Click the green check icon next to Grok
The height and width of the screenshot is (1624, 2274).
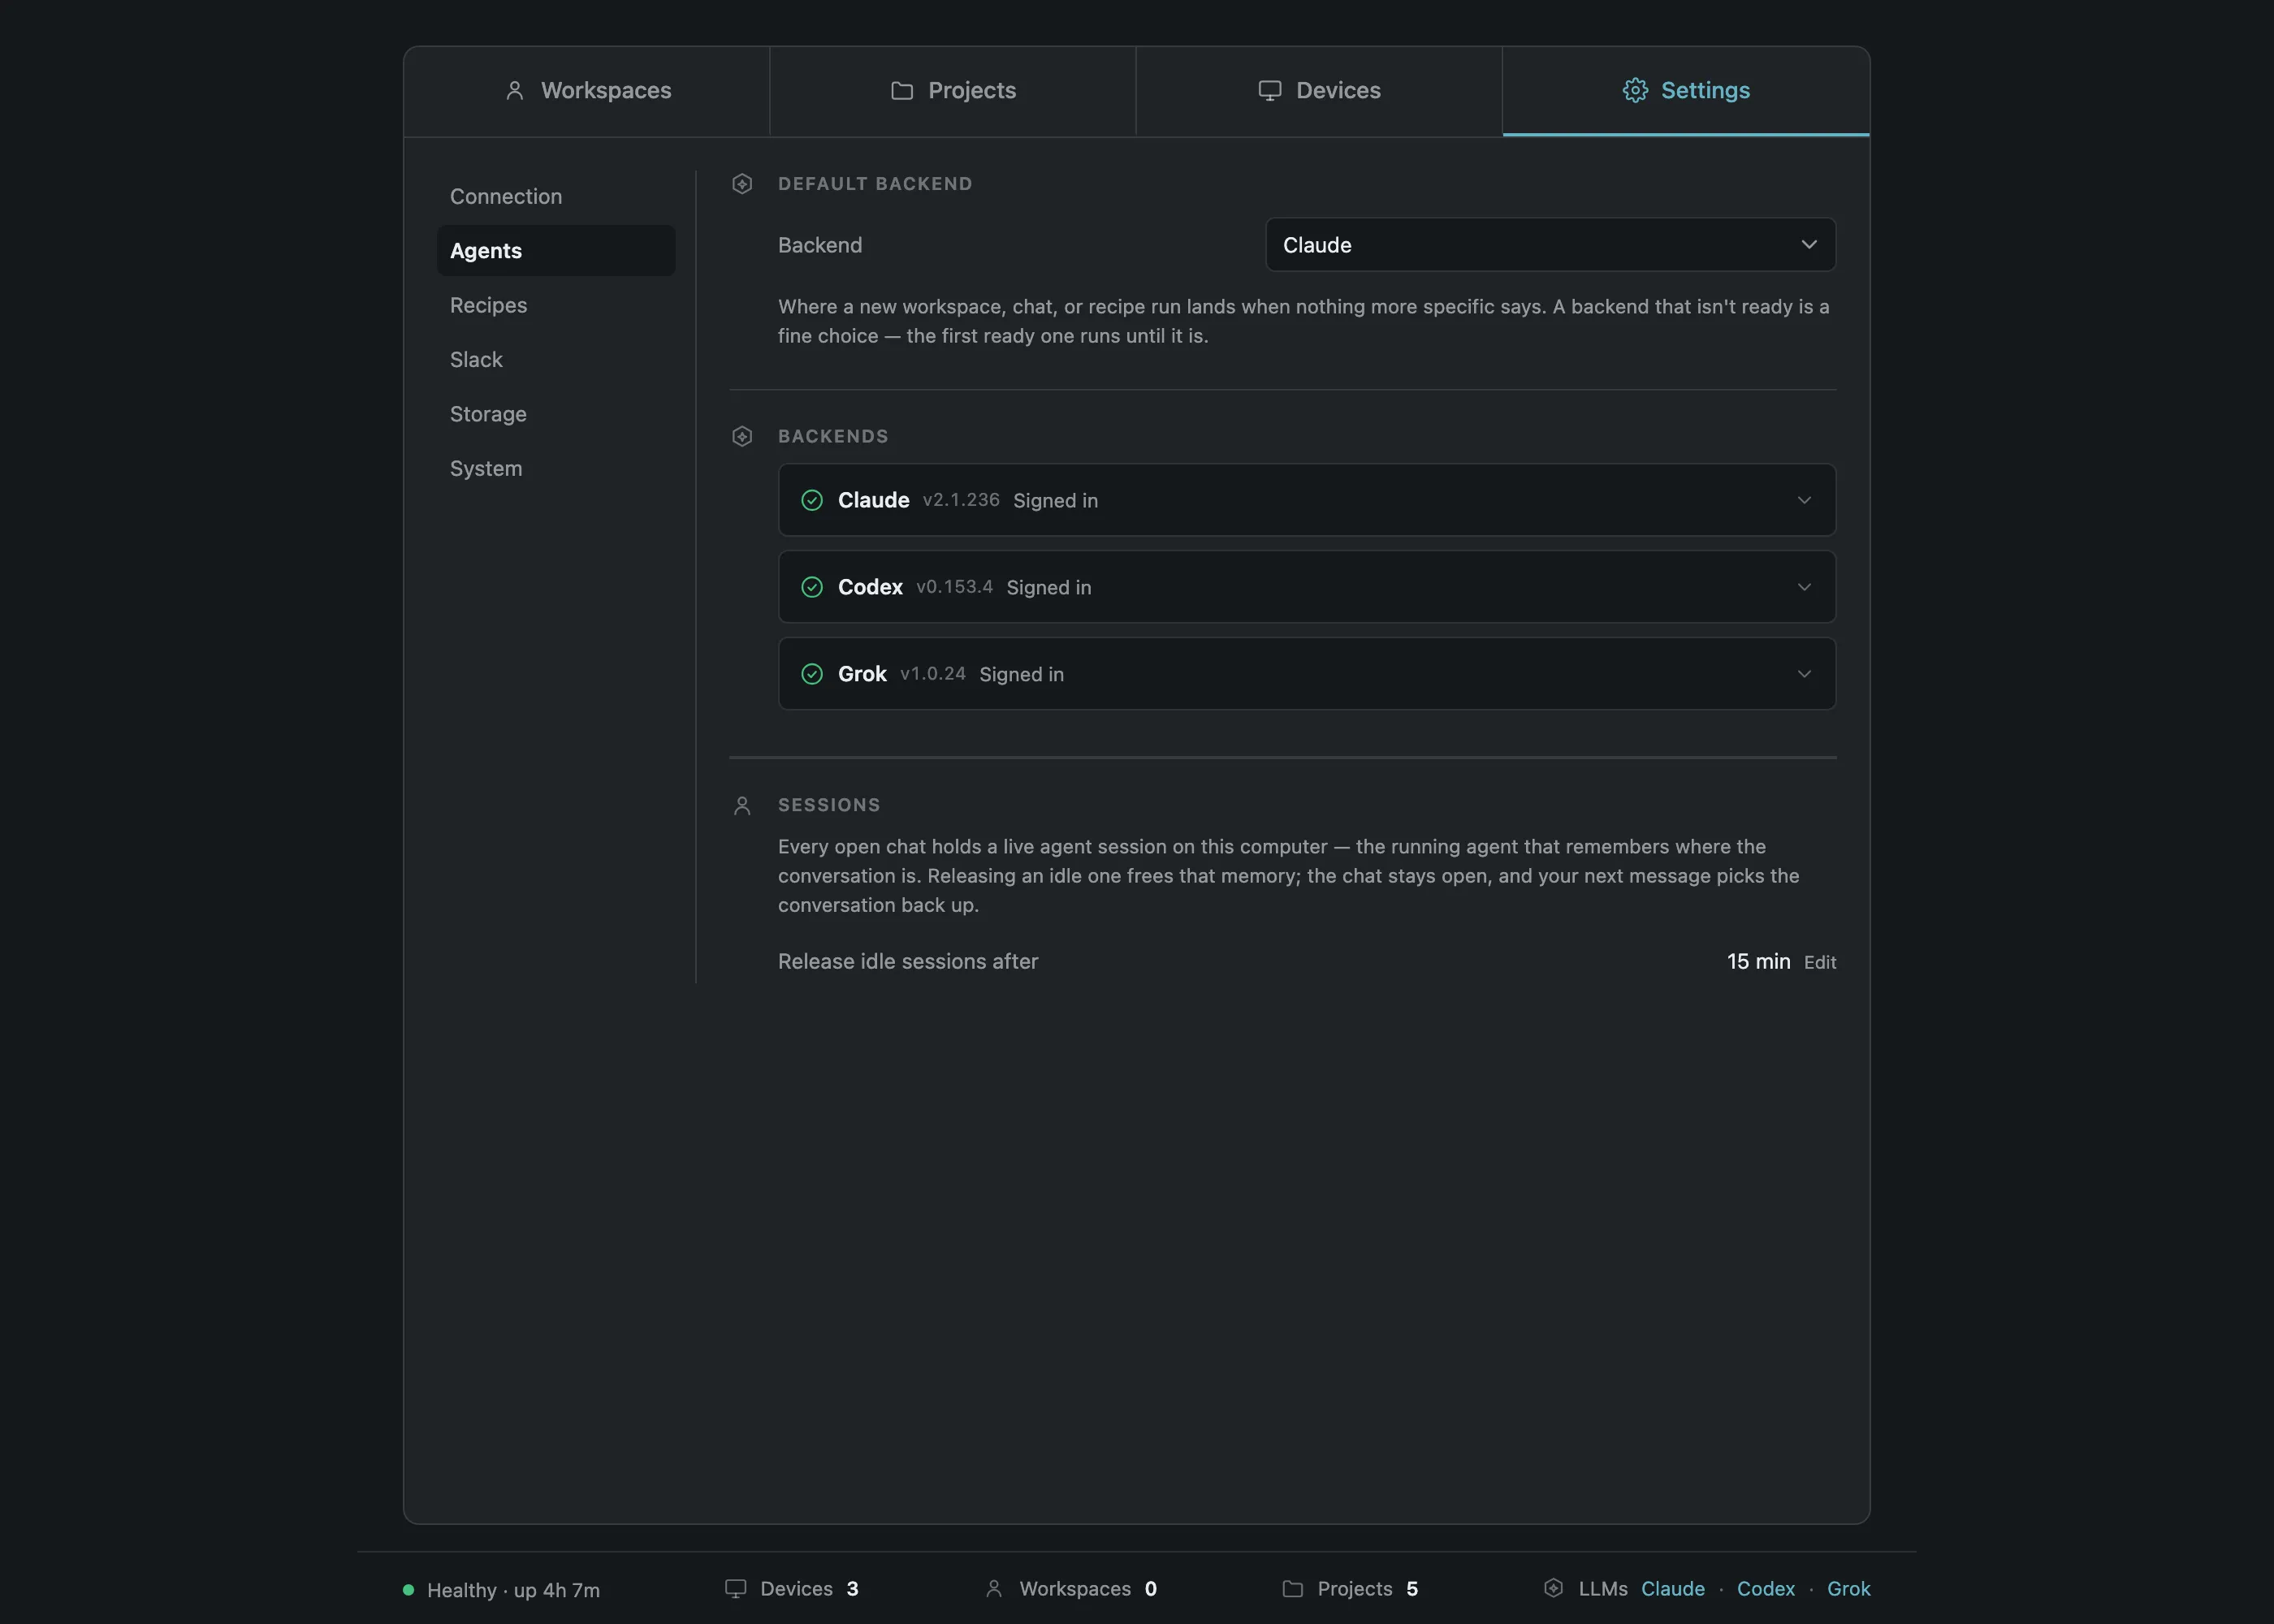pyautogui.click(x=812, y=674)
